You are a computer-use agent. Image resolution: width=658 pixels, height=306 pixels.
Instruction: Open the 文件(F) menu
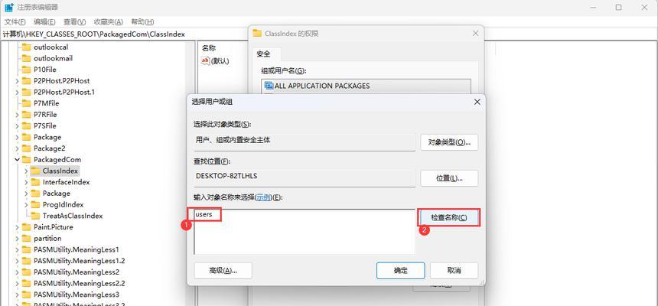coord(15,22)
